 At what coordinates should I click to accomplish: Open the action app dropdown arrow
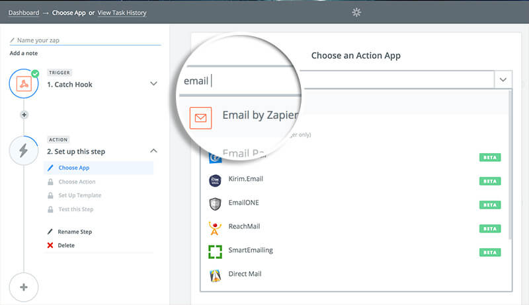[x=503, y=80]
